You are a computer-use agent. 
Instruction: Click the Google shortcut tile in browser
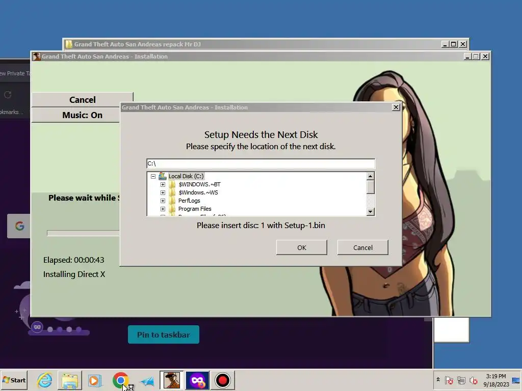pyautogui.click(x=19, y=226)
